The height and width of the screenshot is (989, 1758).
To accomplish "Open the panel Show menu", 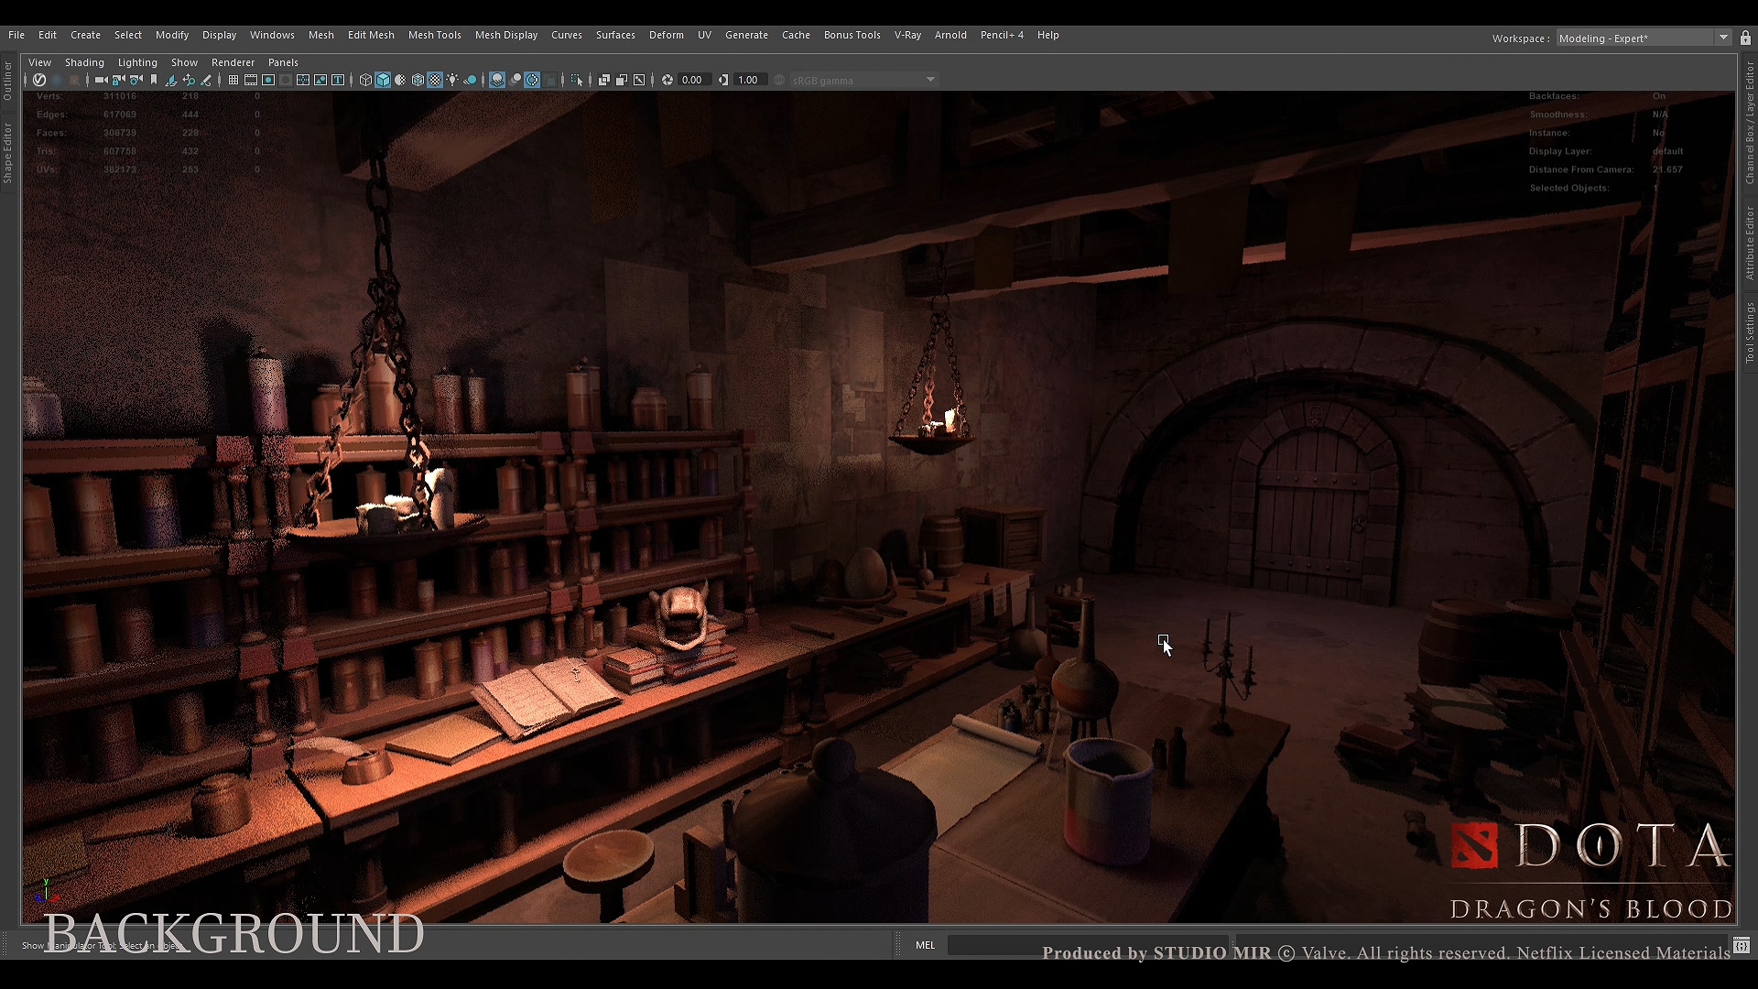I will [x=184, y=62].
